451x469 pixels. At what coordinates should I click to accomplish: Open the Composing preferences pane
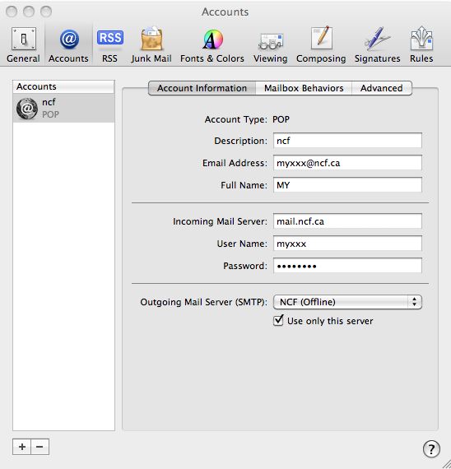[321, 45]
